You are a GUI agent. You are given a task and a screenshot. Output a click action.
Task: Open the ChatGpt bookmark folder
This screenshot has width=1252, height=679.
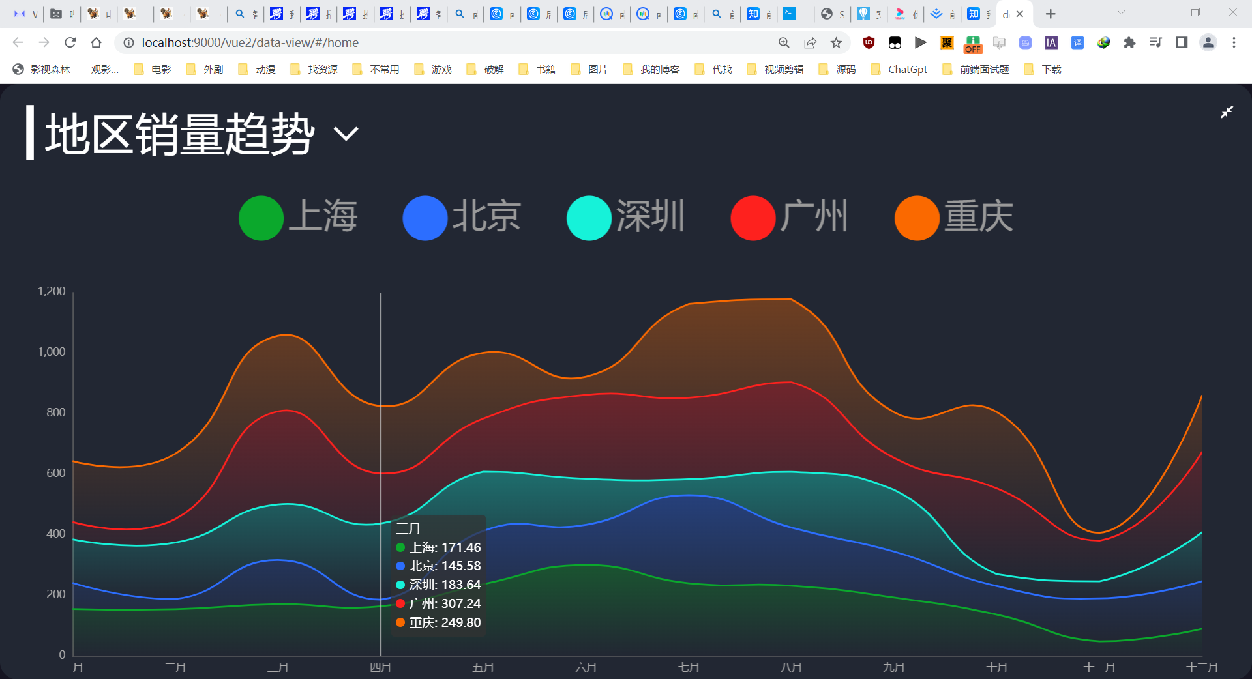tap(899, 69)
